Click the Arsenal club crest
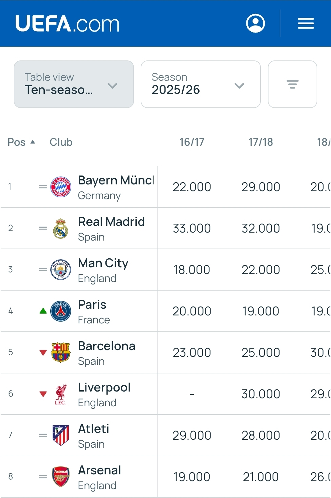The image size is (331, 498). 61,477
